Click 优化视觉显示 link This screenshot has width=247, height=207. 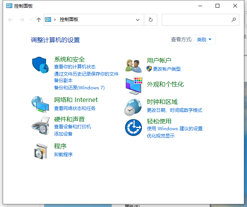[x=161, y=136]
